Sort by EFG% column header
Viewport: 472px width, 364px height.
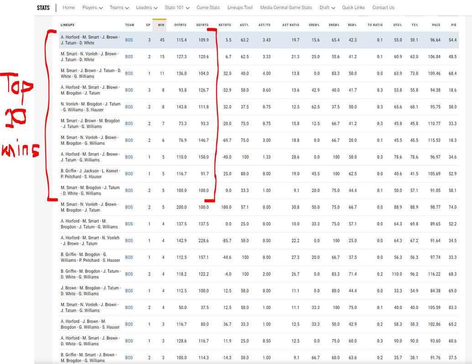point(398,25)
